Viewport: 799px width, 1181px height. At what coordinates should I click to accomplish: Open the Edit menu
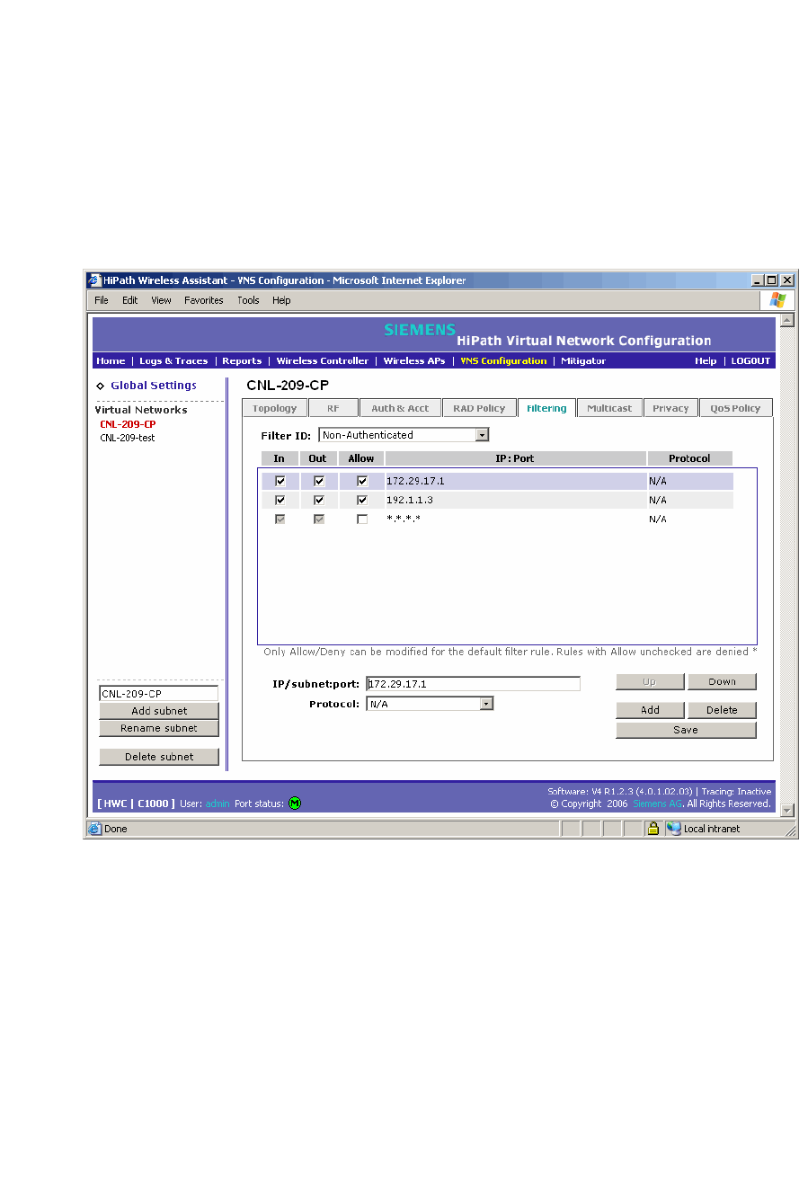(130, 300)
